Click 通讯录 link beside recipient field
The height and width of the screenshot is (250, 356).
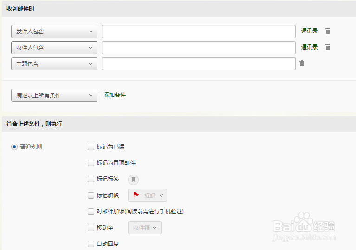tap(310, 47)
